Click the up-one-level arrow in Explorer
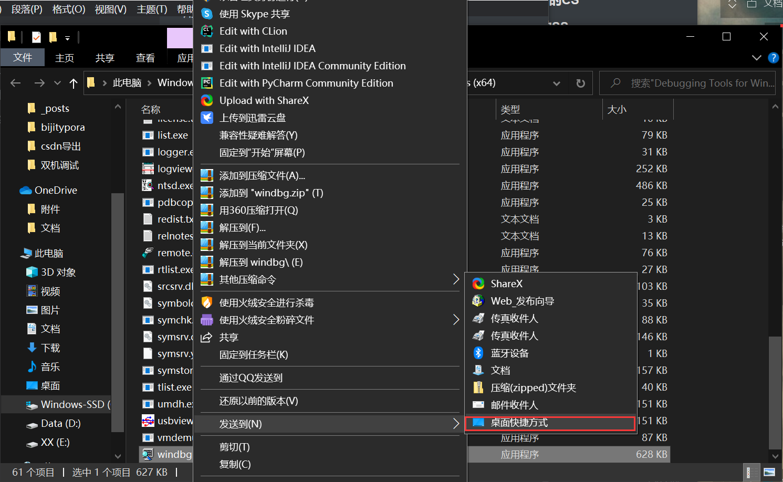783x482 pixels. [74, 83]
